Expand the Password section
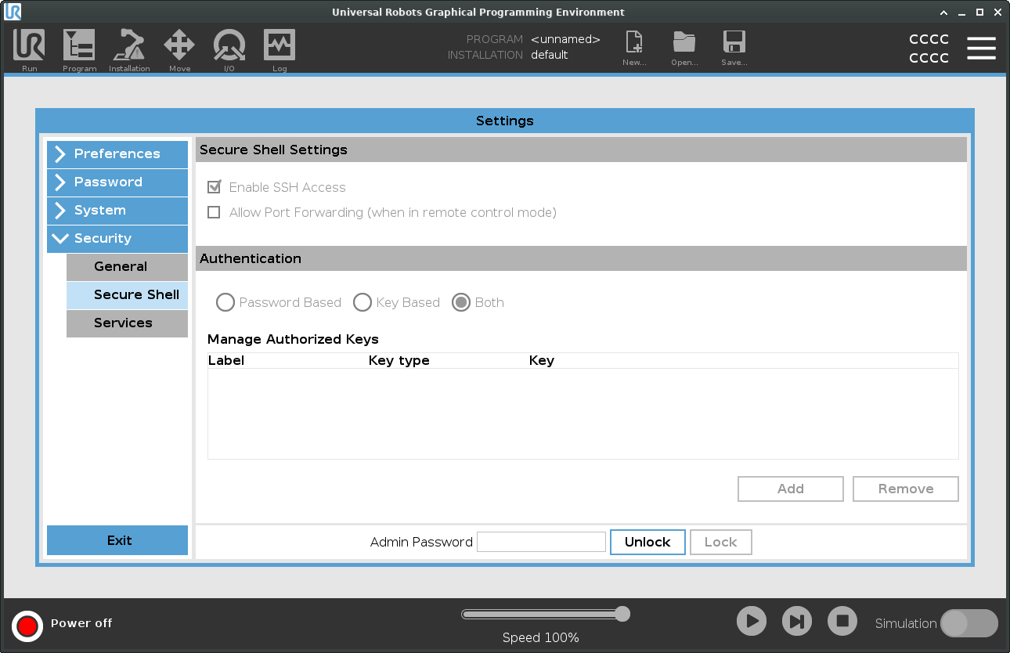 pos(117,182)
